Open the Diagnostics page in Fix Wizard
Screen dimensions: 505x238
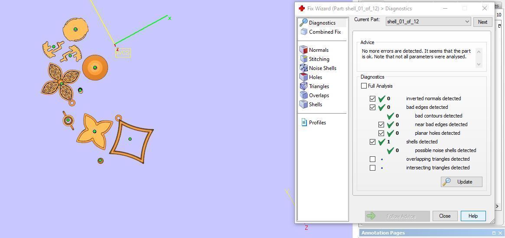click(322, 23)
